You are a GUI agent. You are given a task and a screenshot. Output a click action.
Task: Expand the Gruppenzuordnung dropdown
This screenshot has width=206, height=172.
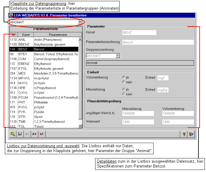118,56
